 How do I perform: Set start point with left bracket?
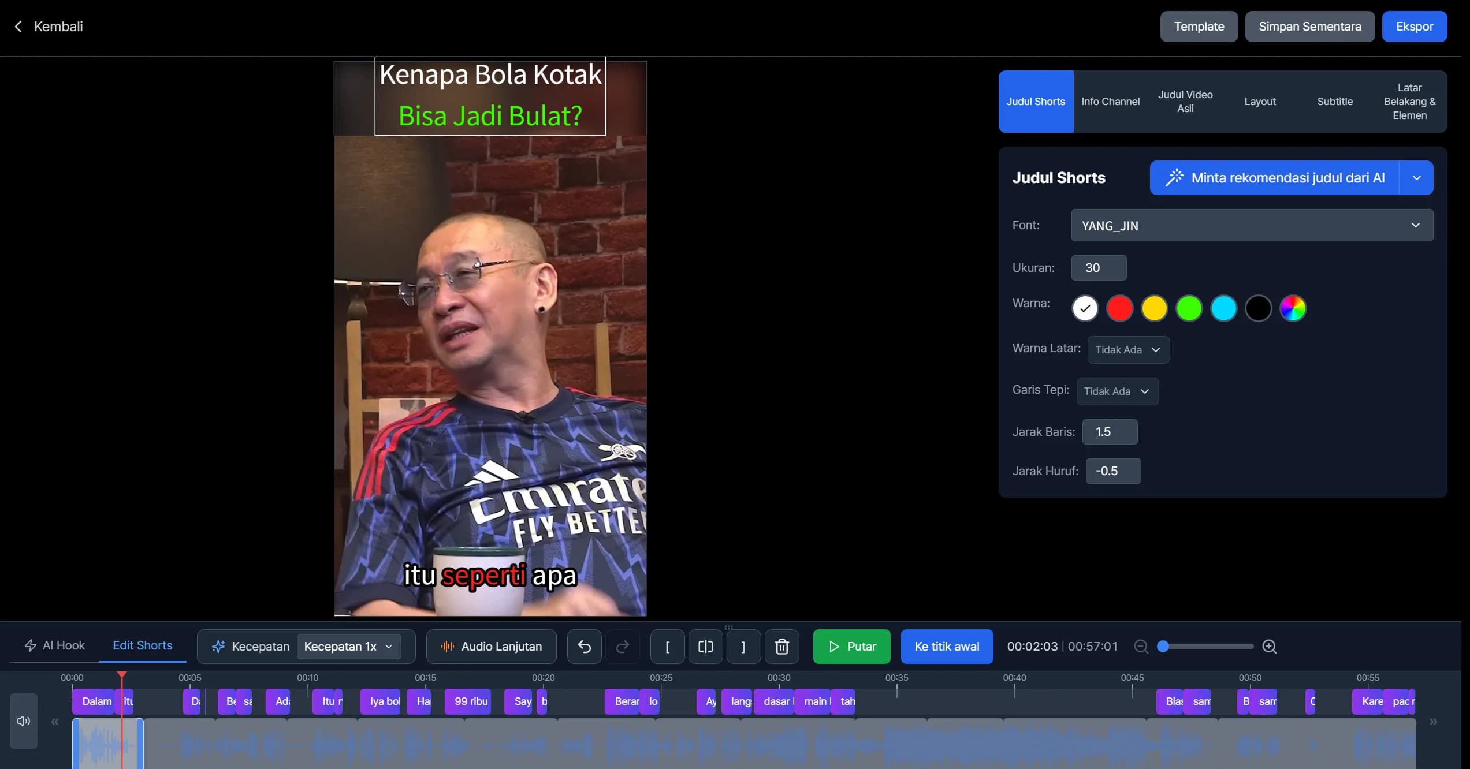tap(667, 647)
